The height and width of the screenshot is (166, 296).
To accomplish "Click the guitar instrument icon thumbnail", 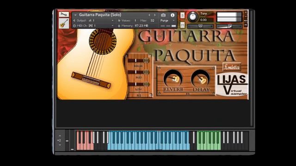I will 64,24.
